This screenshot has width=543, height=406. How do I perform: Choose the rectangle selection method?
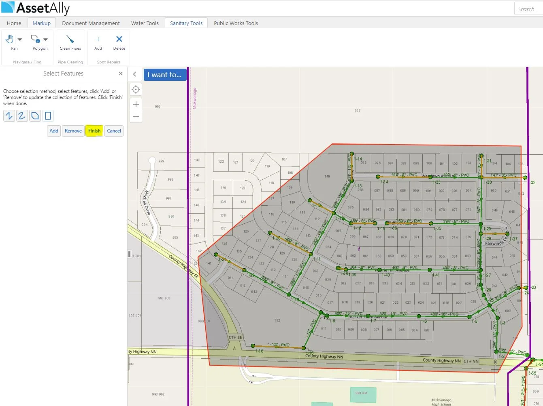[x=48, y=116]
